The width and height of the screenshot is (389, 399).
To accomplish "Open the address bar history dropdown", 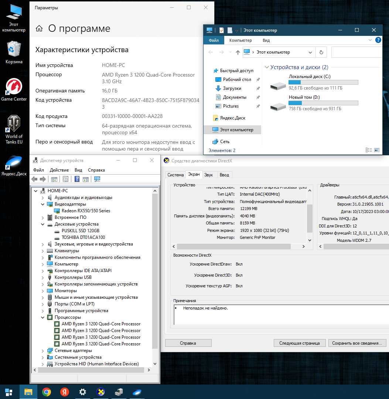I will (x=310, y=53).
